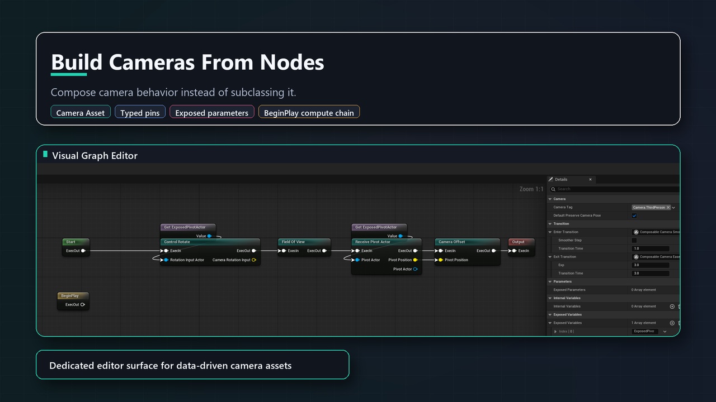Close the Details tab
This screenshot has width=716, height=402.
coord(590,179)
